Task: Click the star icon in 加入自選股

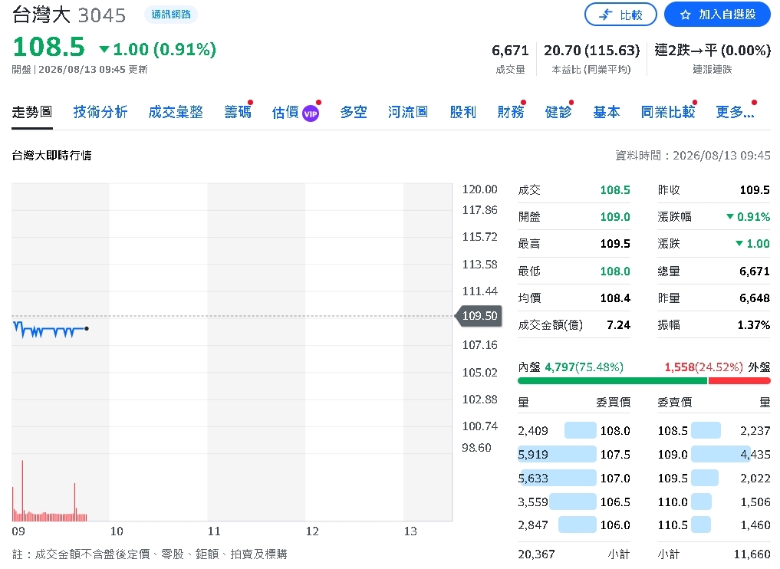Action: click(686, 15)
